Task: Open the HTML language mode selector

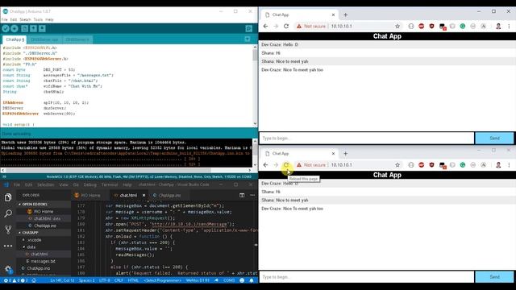Action: pyautogui.click(x=133, y=280)
